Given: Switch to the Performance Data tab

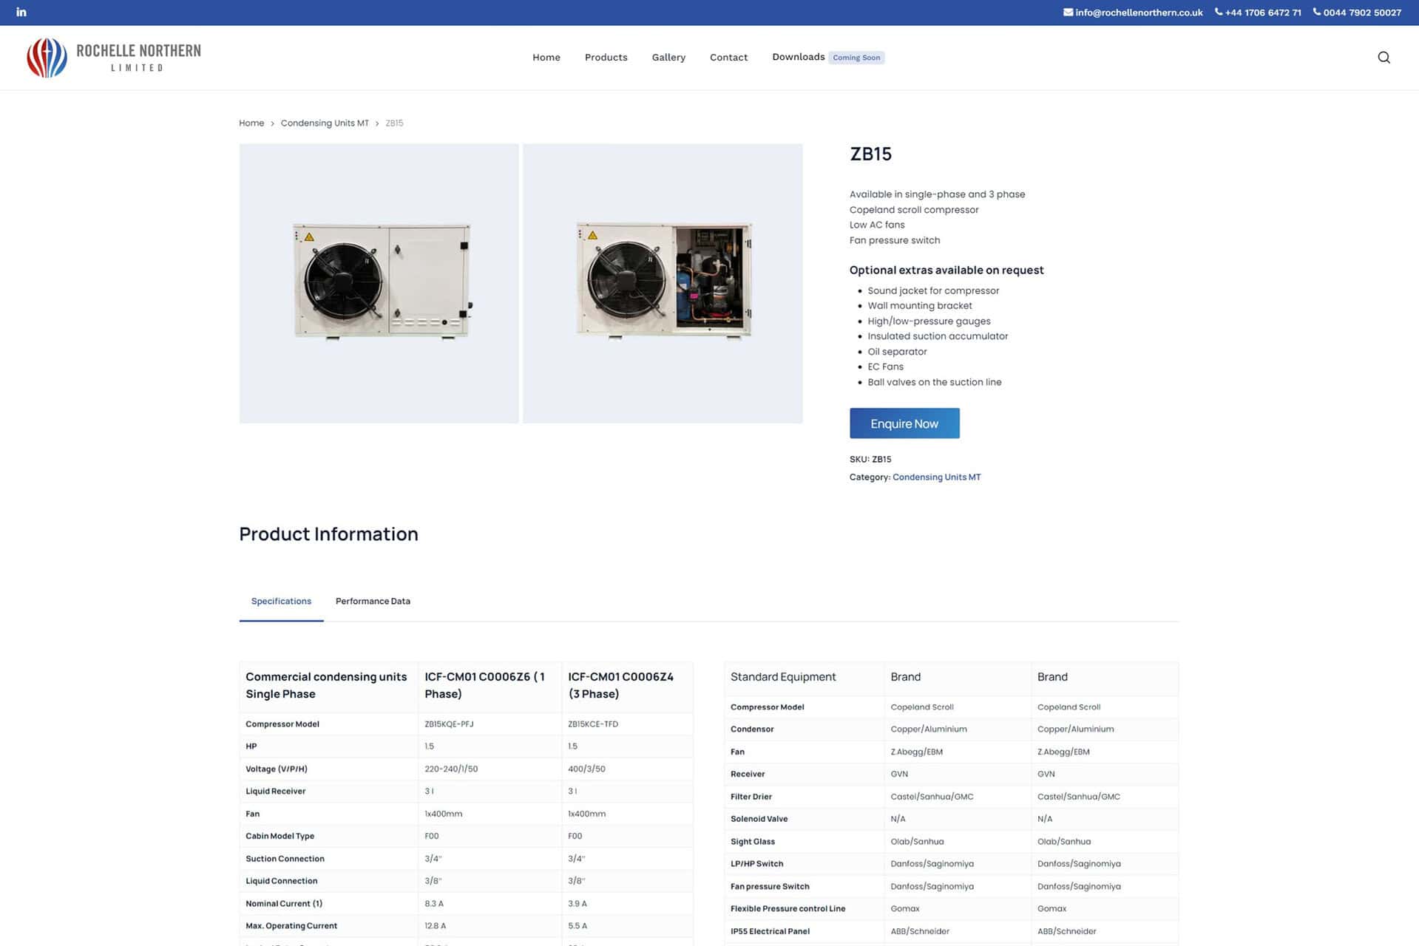Looking at the screenshot, I should (373, 602).
